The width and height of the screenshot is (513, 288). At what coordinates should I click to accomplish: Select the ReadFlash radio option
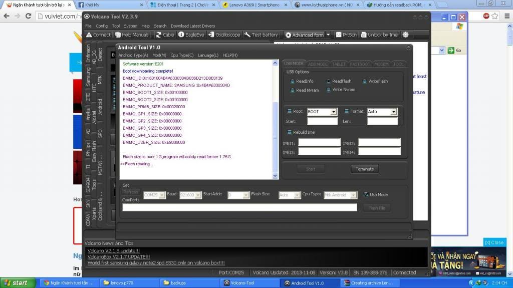coord(329,81)
